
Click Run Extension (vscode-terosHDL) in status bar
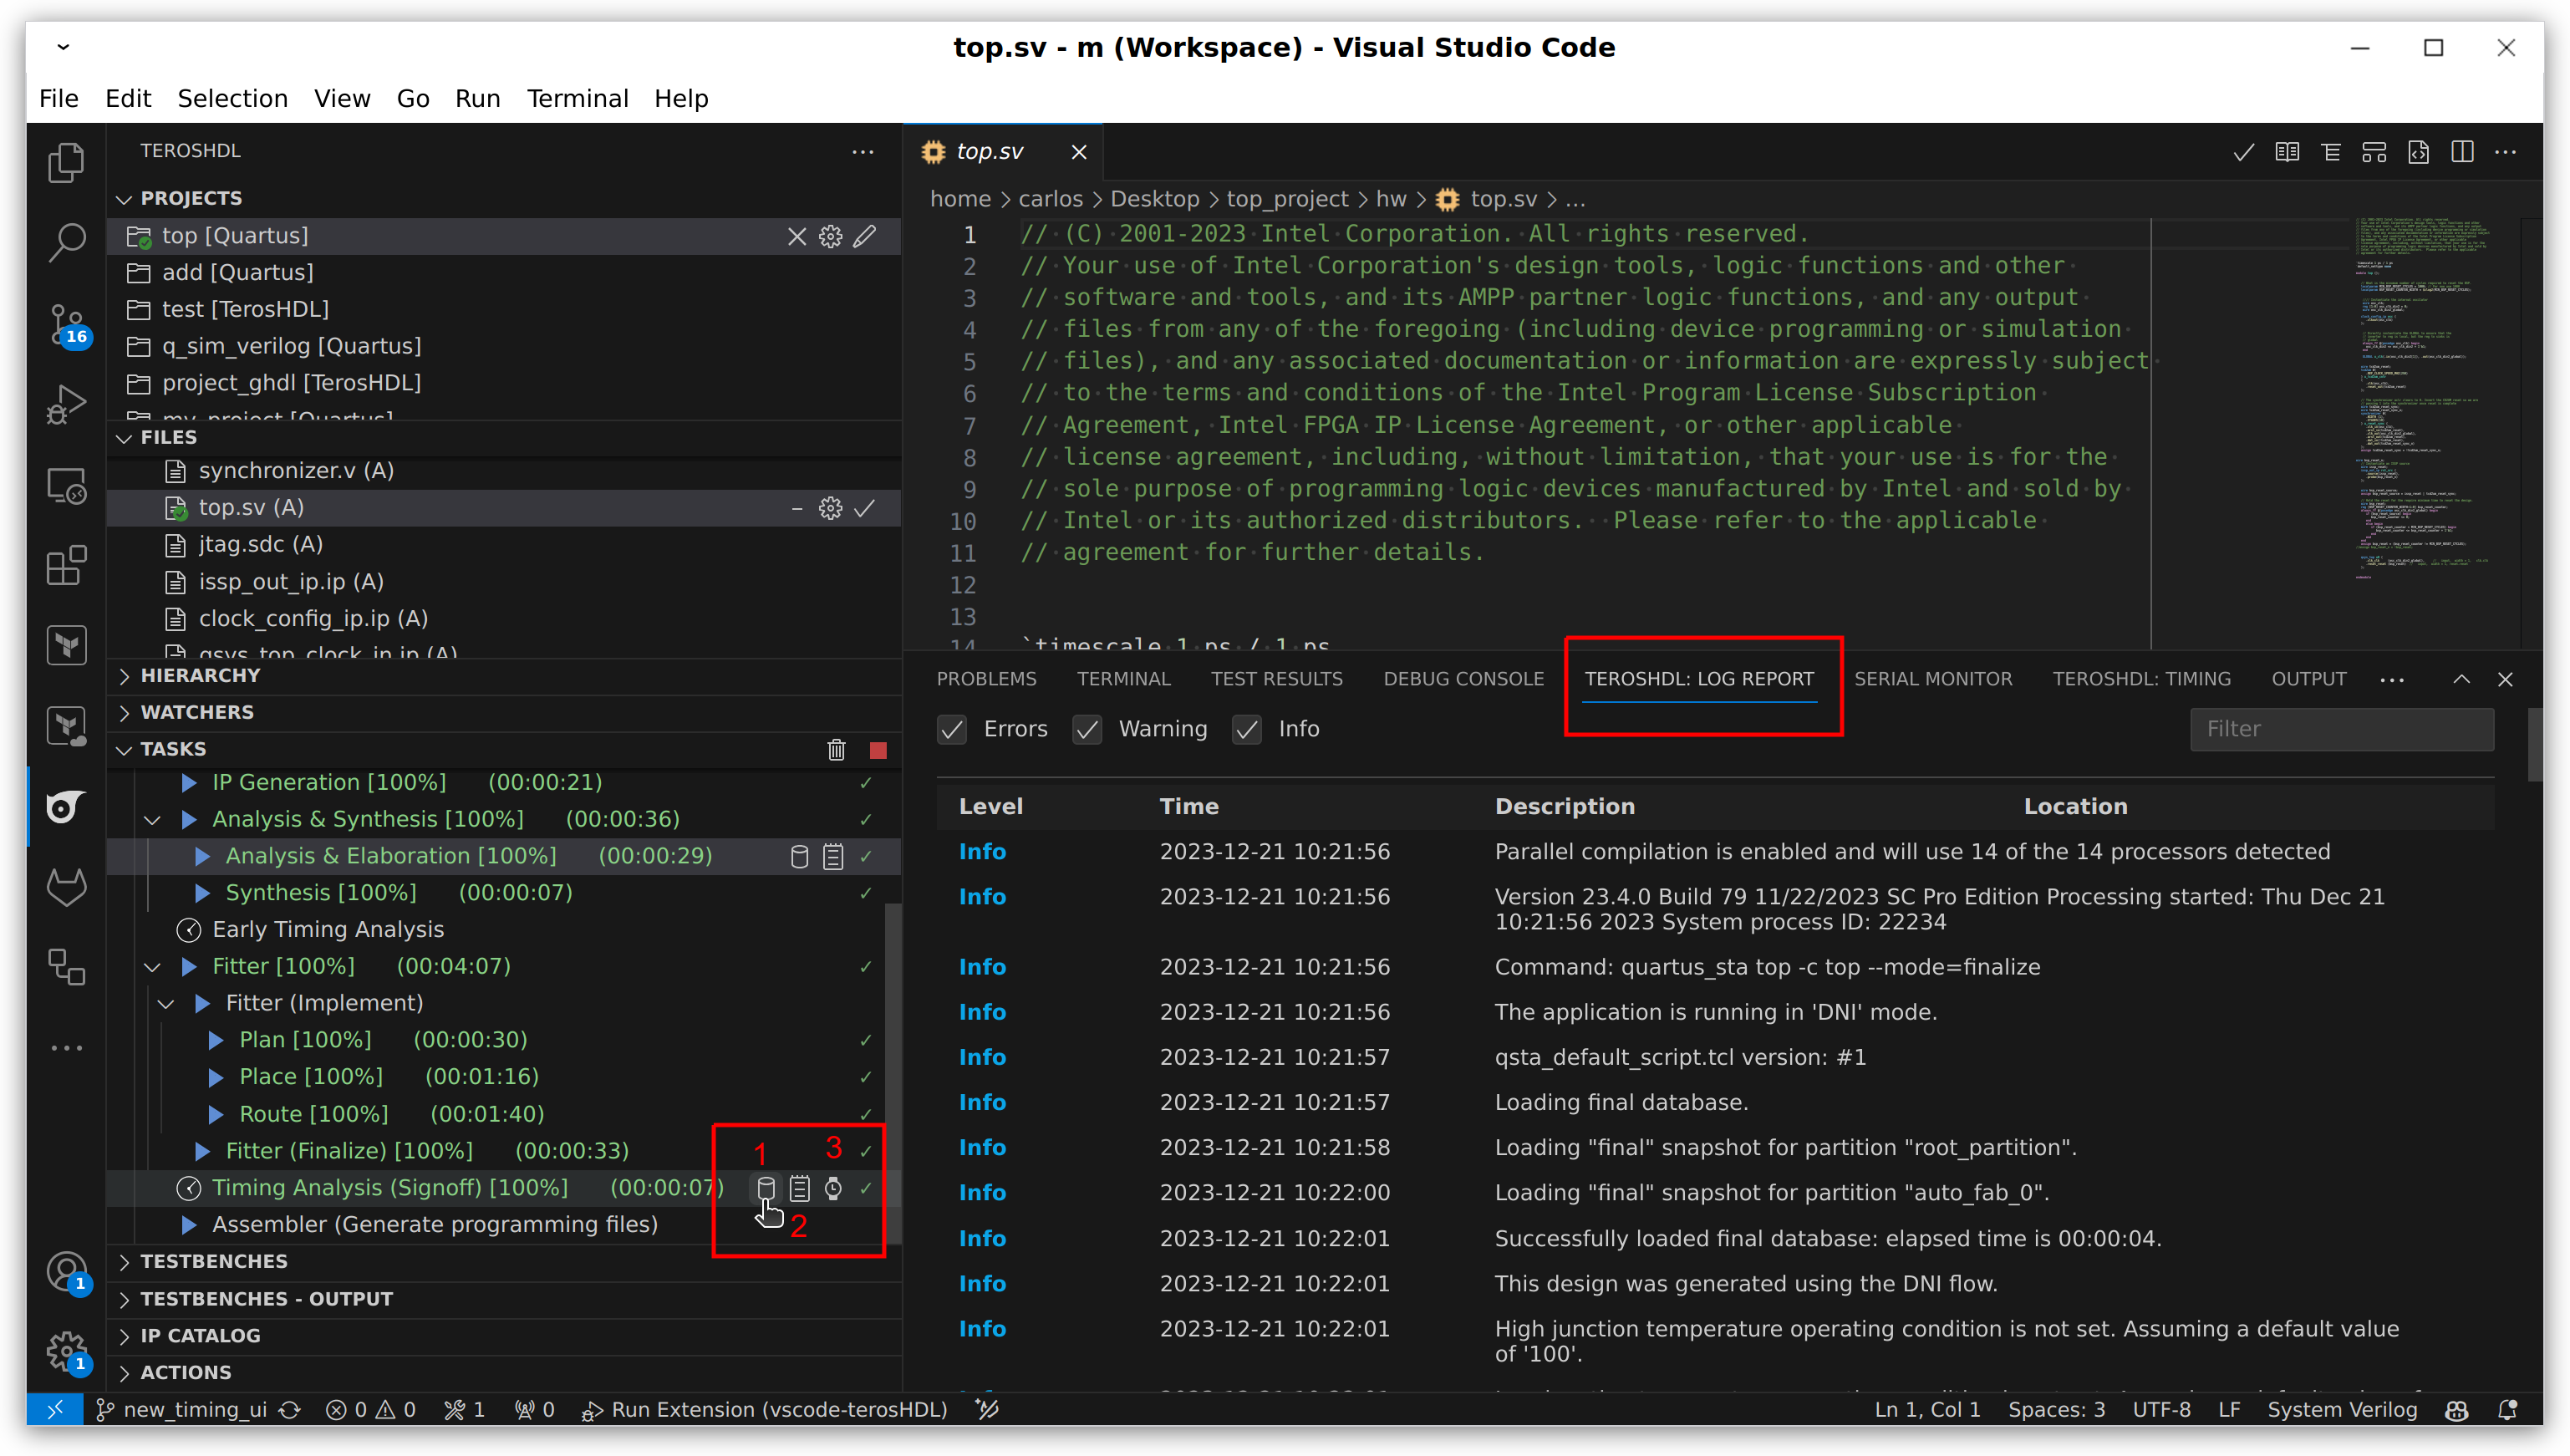click(x=765, y=1409)
